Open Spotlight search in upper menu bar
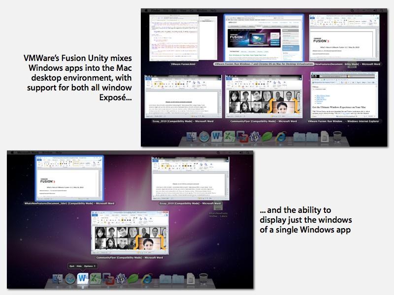 pos(382,10)
